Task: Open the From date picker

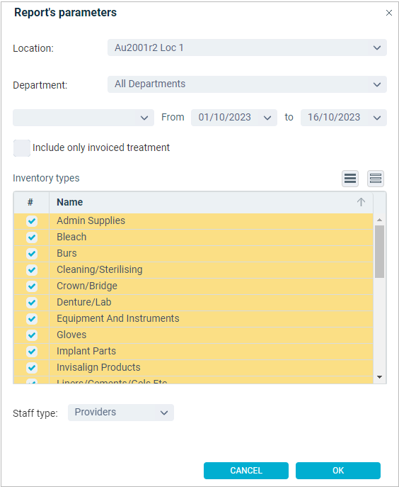Action: (234, 118)
